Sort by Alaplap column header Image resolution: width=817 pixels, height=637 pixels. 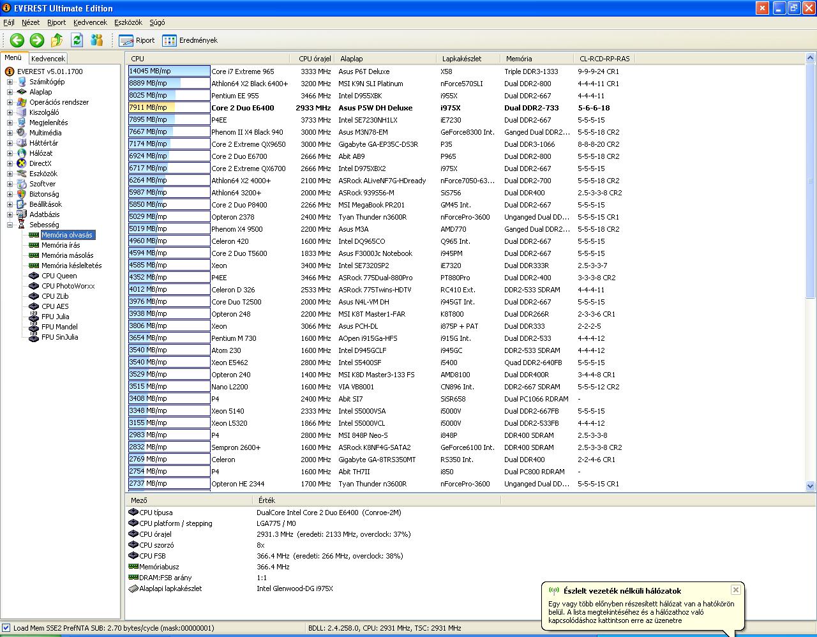point(386,59)
